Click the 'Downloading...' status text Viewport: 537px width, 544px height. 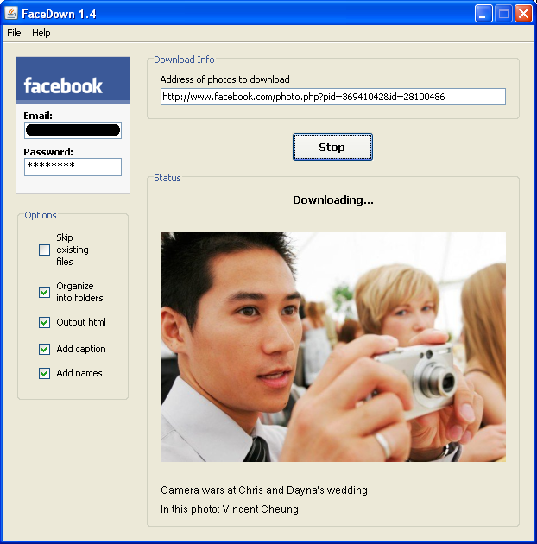[333, 199]
